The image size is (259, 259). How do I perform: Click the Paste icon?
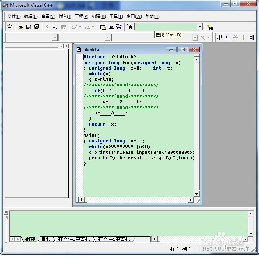tap(63, 27)
